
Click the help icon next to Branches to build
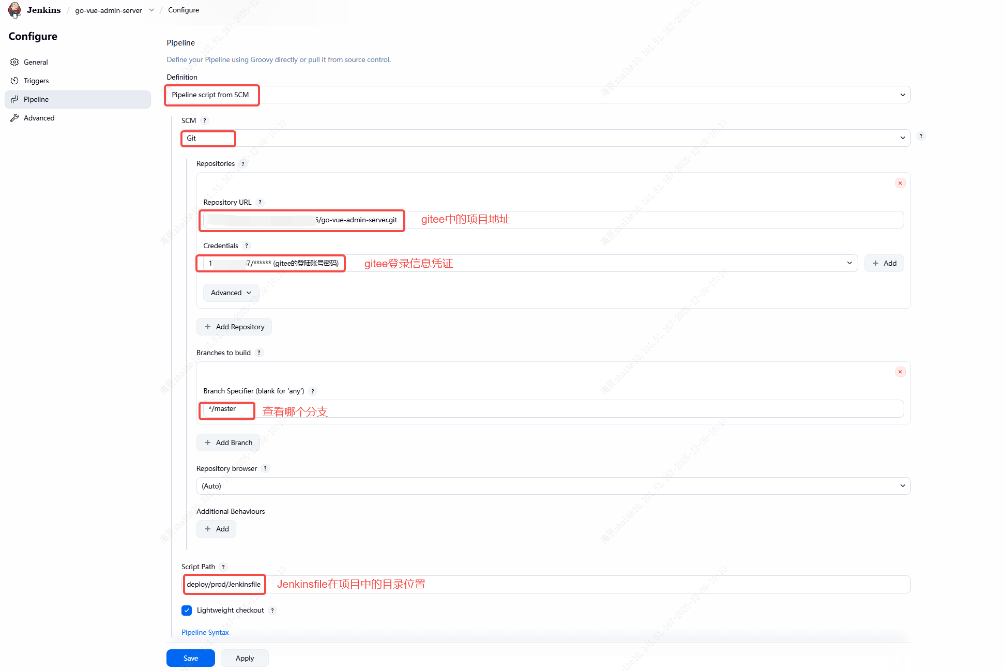point(259,353)
